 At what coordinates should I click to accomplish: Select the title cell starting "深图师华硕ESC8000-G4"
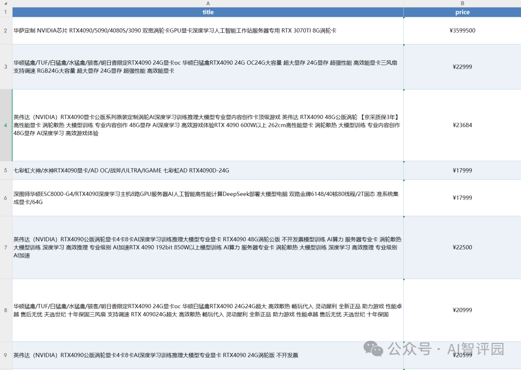pyautogui.click(x=208, y=198)
